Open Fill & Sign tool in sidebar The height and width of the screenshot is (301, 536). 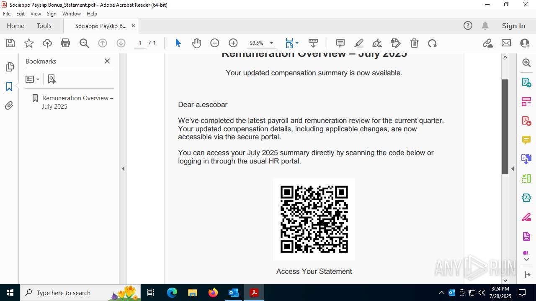point(526,217)
